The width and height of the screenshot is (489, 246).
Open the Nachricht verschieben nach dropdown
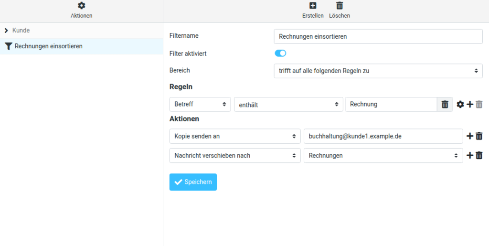click(235, 156)
